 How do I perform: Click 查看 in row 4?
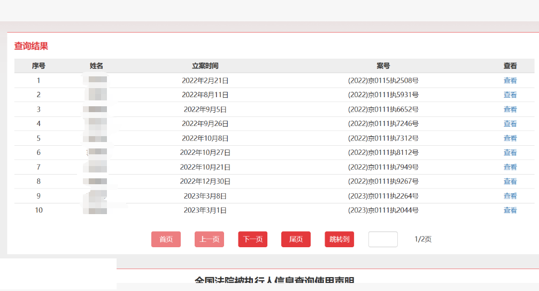[510, 124]
